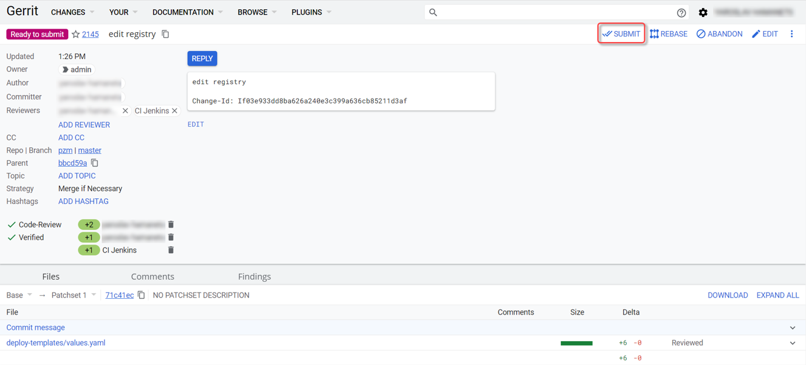The height and width of the screenshot is (365, 806).
Task: Copy parent commit bbcd59a hash
Action: [95, 163]
